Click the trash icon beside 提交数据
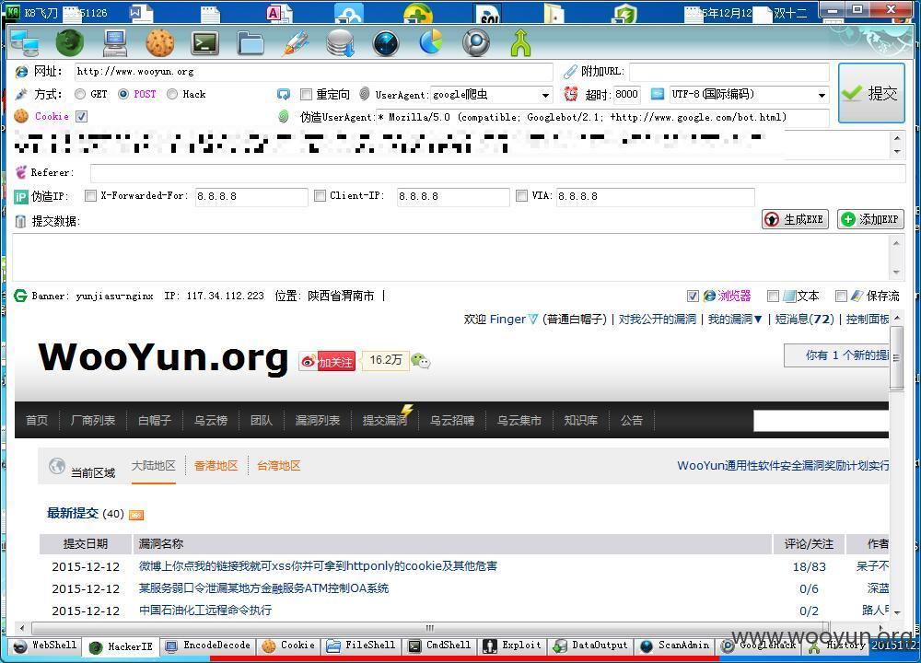Image resolution: width=921 pixels, height=663 pixels. pos(20,221)
